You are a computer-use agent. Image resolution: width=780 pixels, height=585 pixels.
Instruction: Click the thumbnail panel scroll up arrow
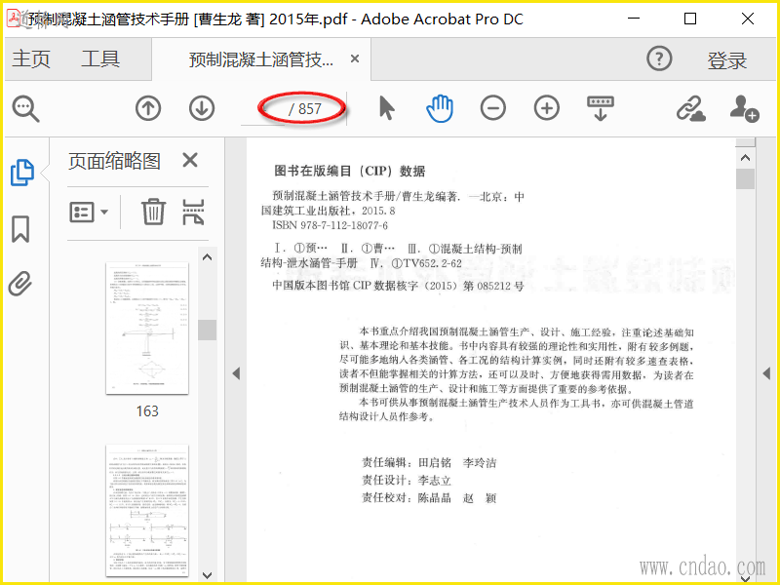pyautogui.click(x=208, y=257)
